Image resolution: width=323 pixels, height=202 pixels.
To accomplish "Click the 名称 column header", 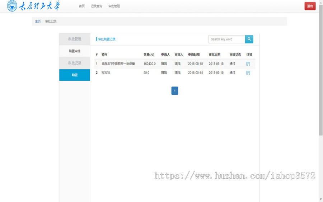I will (104, 55).
